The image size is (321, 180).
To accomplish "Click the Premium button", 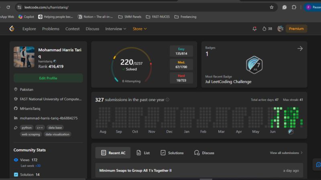I will (296, 28).
